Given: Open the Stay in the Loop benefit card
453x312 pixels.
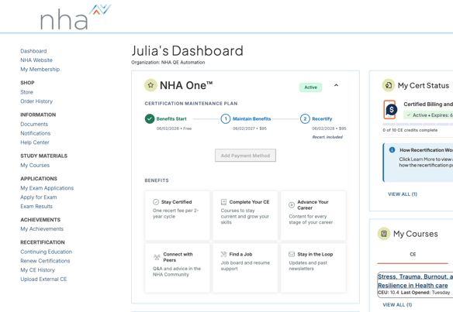Looking at the screenshot, I should (313, 268).
